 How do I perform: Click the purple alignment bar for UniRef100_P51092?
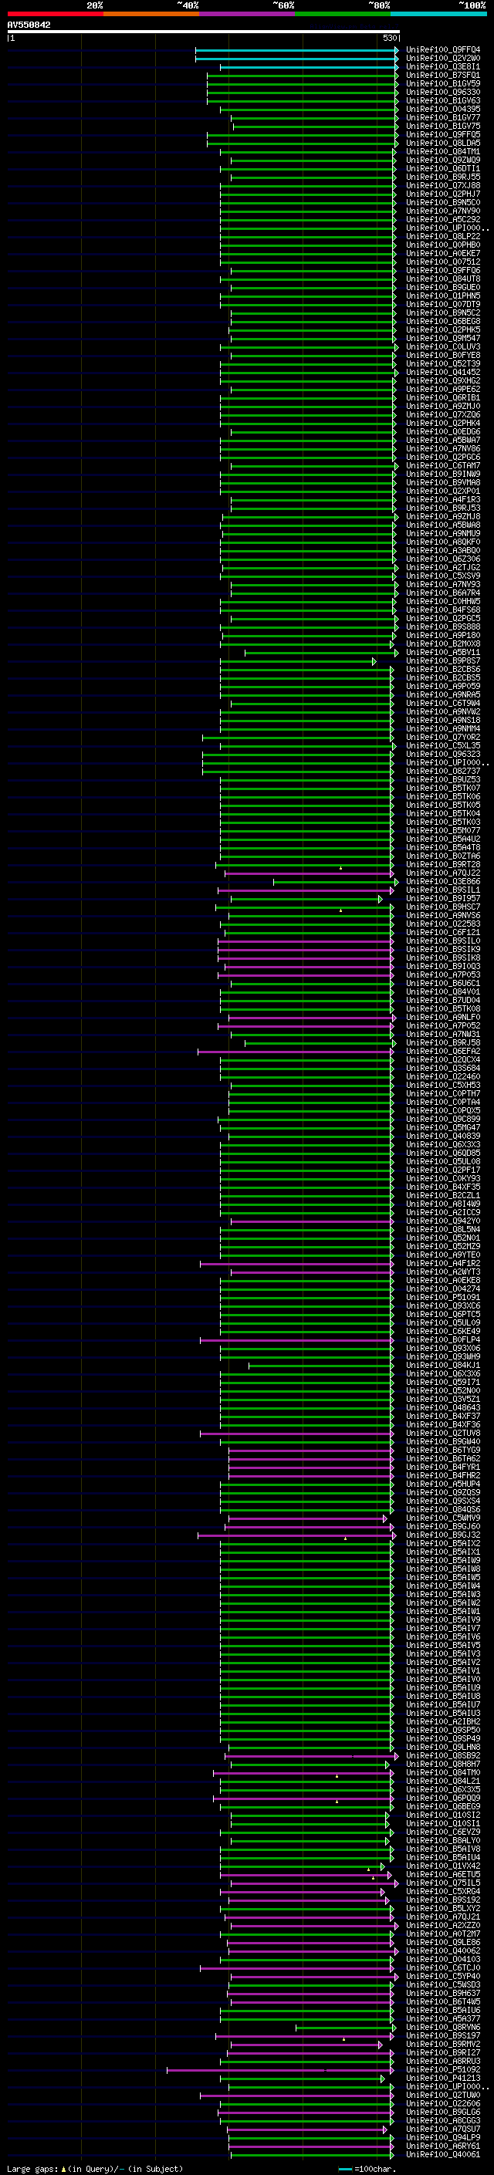tap(279, 2069)
